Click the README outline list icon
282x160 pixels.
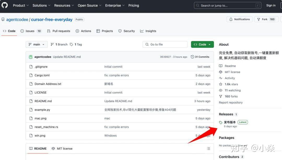(208, 149)
